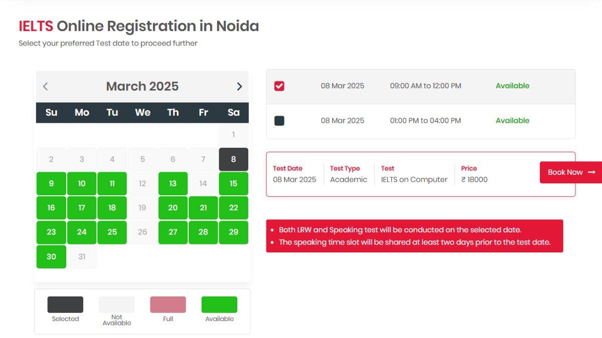Navigate to April using right chevron arrow
The image size is (602, 338).
(239, 86)
